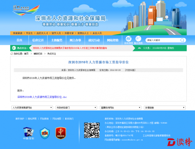Click the 内容纠错 link
195x149 pixels.
[130, 70]
